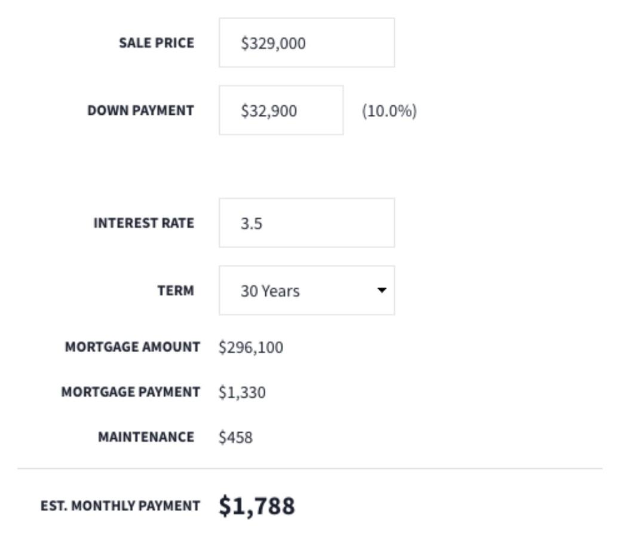This screenshot has width=620, height=538.
Task: Click the TERM label text
Action: [x=176, y=291]
